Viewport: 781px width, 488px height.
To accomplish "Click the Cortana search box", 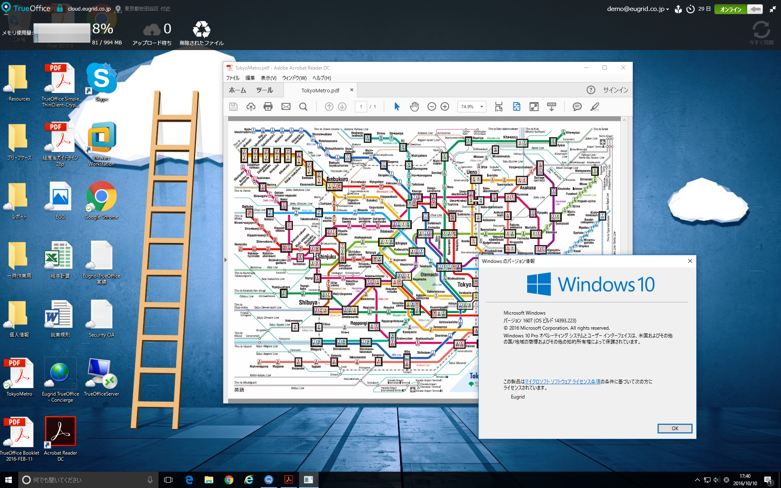I will [x=88, y=480].
